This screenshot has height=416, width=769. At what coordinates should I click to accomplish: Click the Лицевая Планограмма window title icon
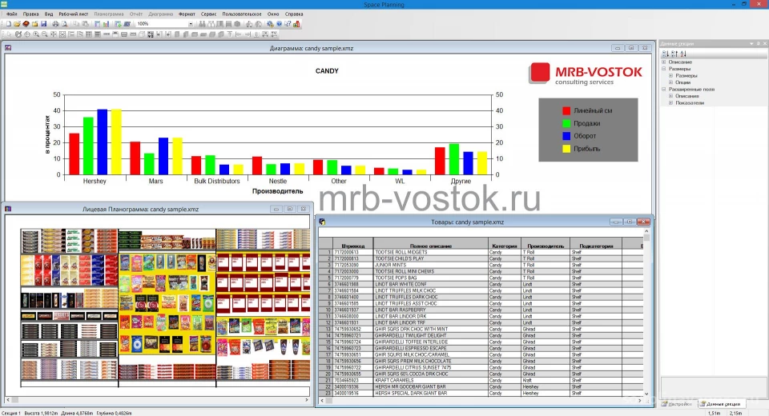(x=8, y=209)
